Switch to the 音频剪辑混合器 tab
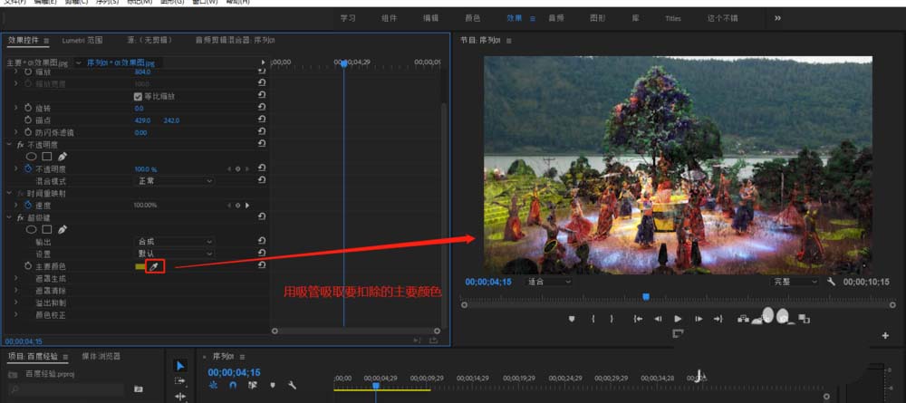The width and height of the screenshot is (906, 403). 236,41
